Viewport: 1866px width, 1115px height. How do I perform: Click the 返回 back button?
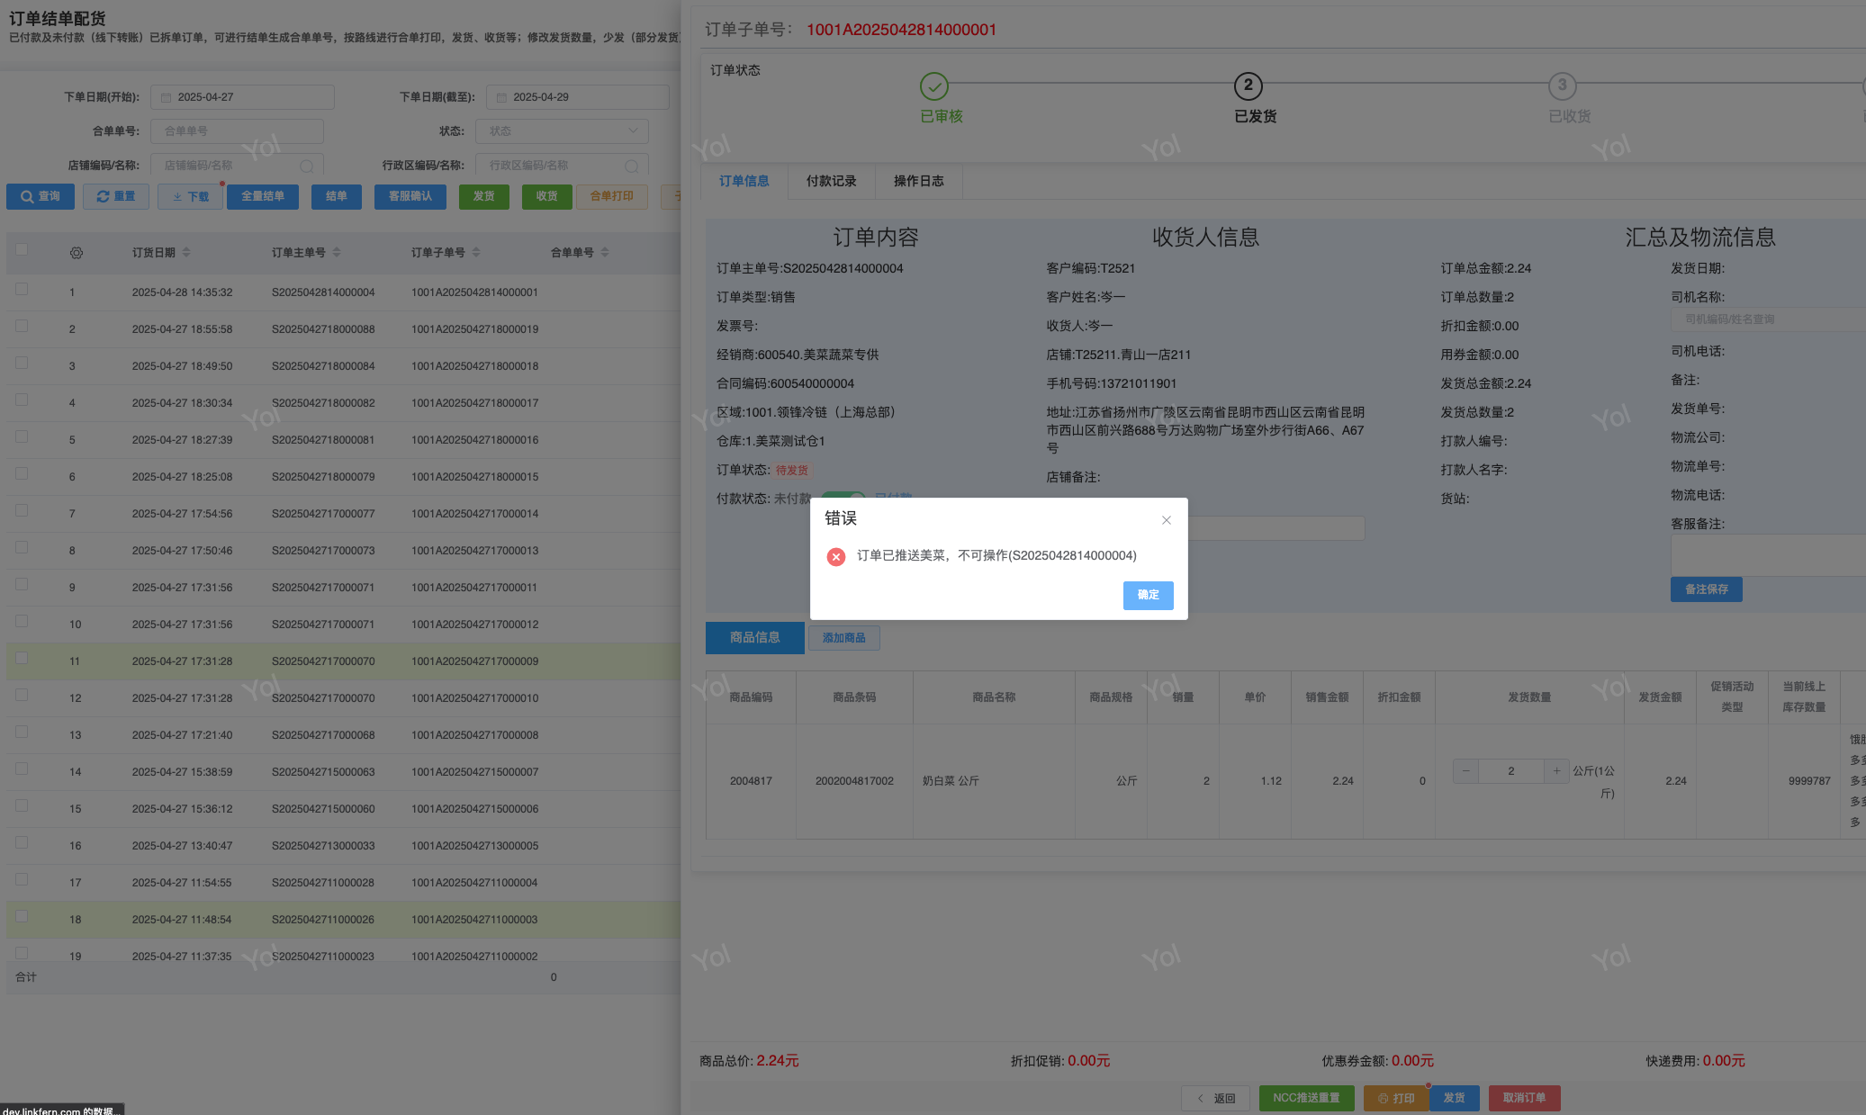coord(1216,1098)
